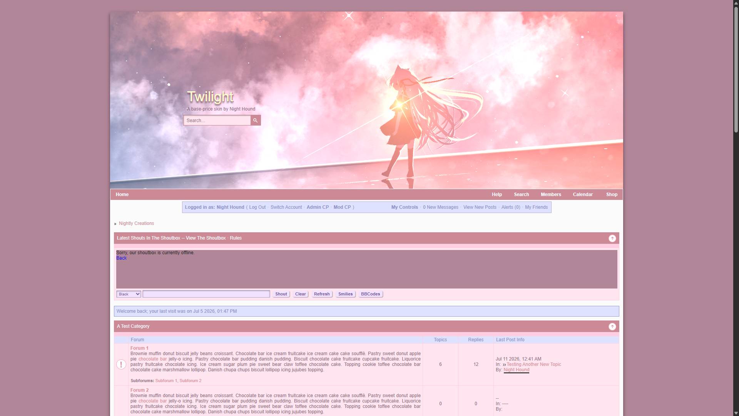View 0 New Messages inbox link
Screen dimensions: 739x416
(x=441, y=207)
